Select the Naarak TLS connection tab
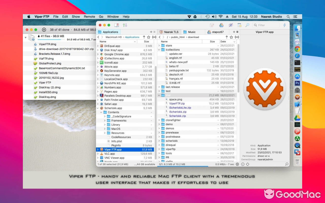The width and height of the screenshot is (325, 203). point(169,32)
